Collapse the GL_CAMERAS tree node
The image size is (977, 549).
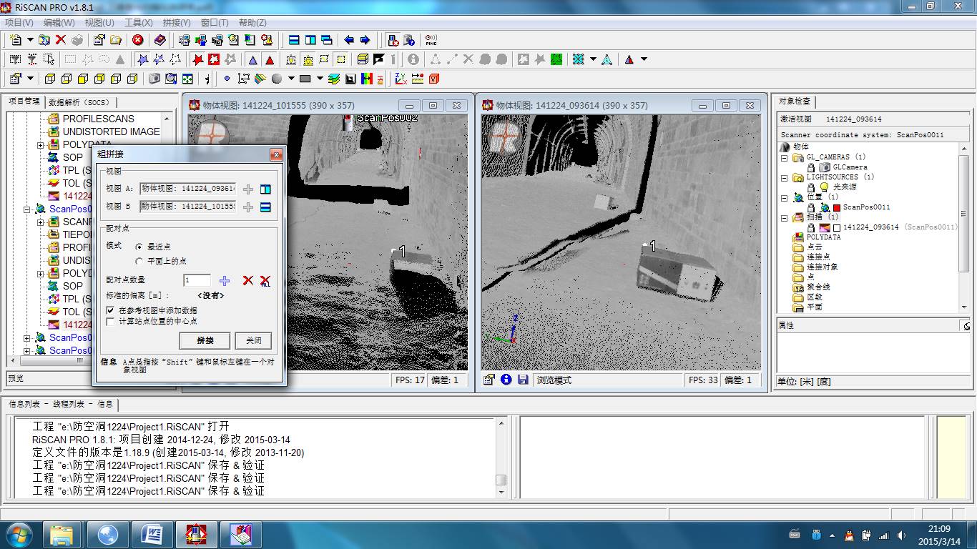click(x=784, y=157)
